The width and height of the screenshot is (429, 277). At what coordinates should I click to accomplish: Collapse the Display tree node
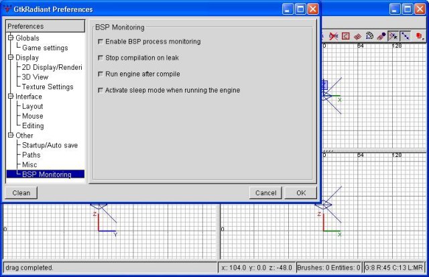coord(11,57)
